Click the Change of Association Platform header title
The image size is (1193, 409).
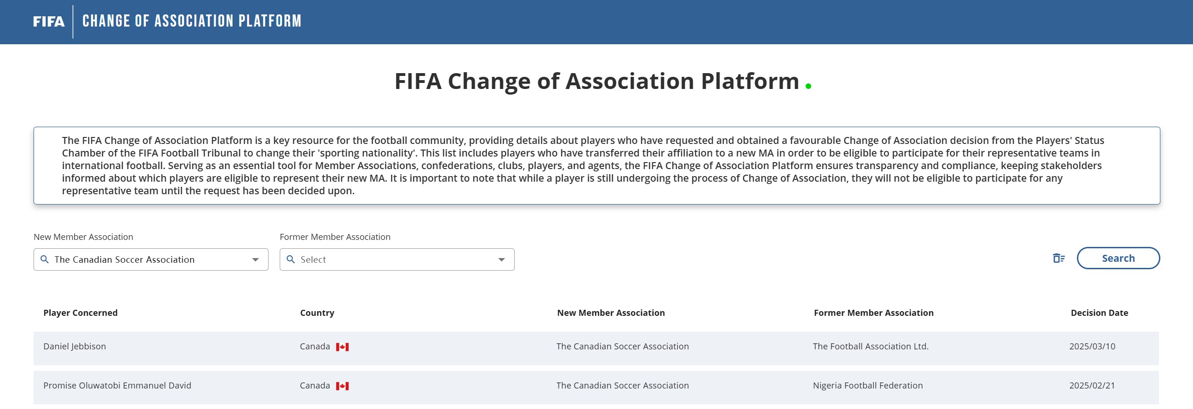(x=192, y=21)
